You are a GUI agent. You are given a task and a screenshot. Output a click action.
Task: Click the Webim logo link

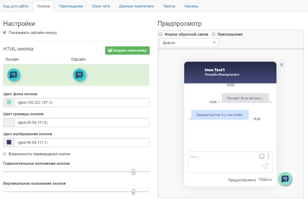265,179
